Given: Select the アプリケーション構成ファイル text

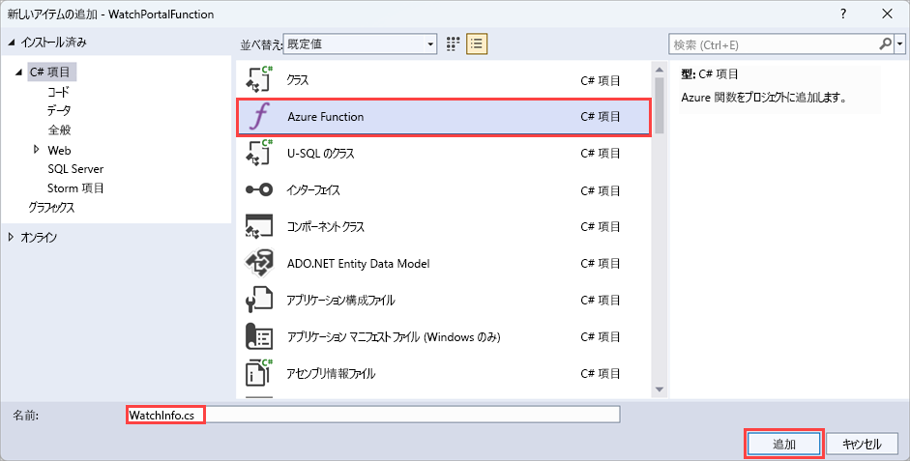Looking at the screenshot, I should click(340, 300).
